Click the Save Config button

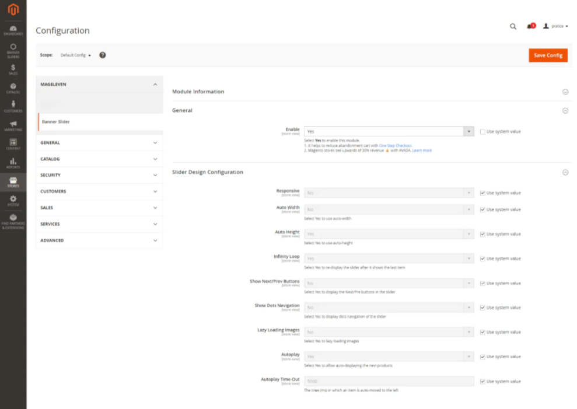point(547,55)
